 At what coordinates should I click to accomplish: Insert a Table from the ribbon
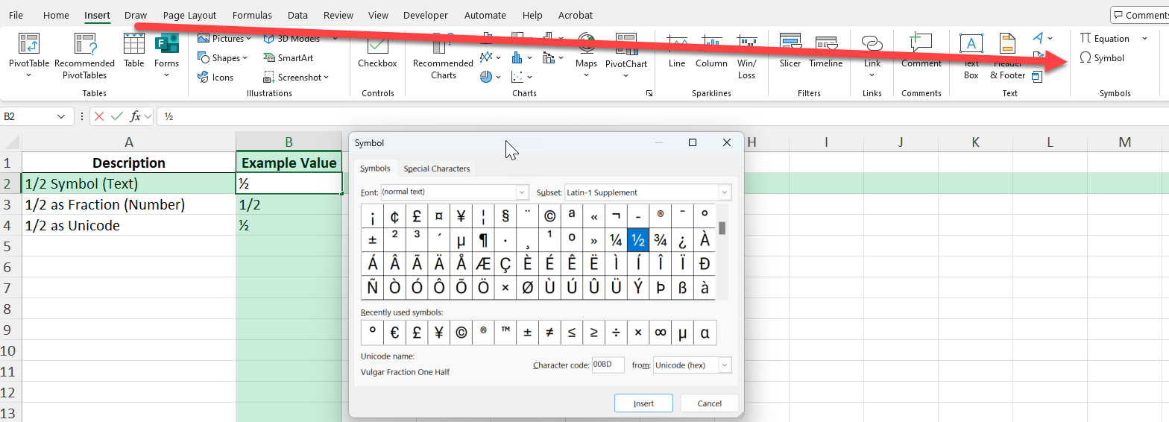pos(134,51)
